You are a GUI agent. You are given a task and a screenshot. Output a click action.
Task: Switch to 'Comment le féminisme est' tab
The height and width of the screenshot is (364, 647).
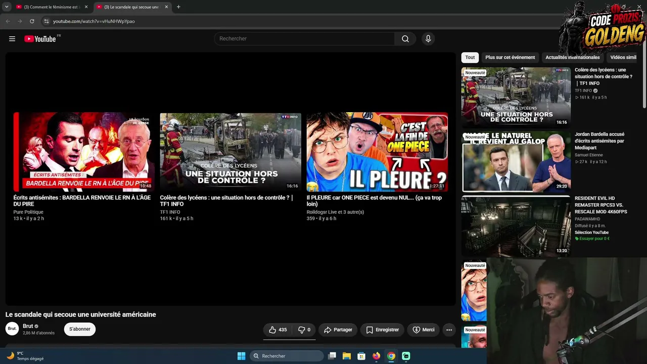(53, 7)
